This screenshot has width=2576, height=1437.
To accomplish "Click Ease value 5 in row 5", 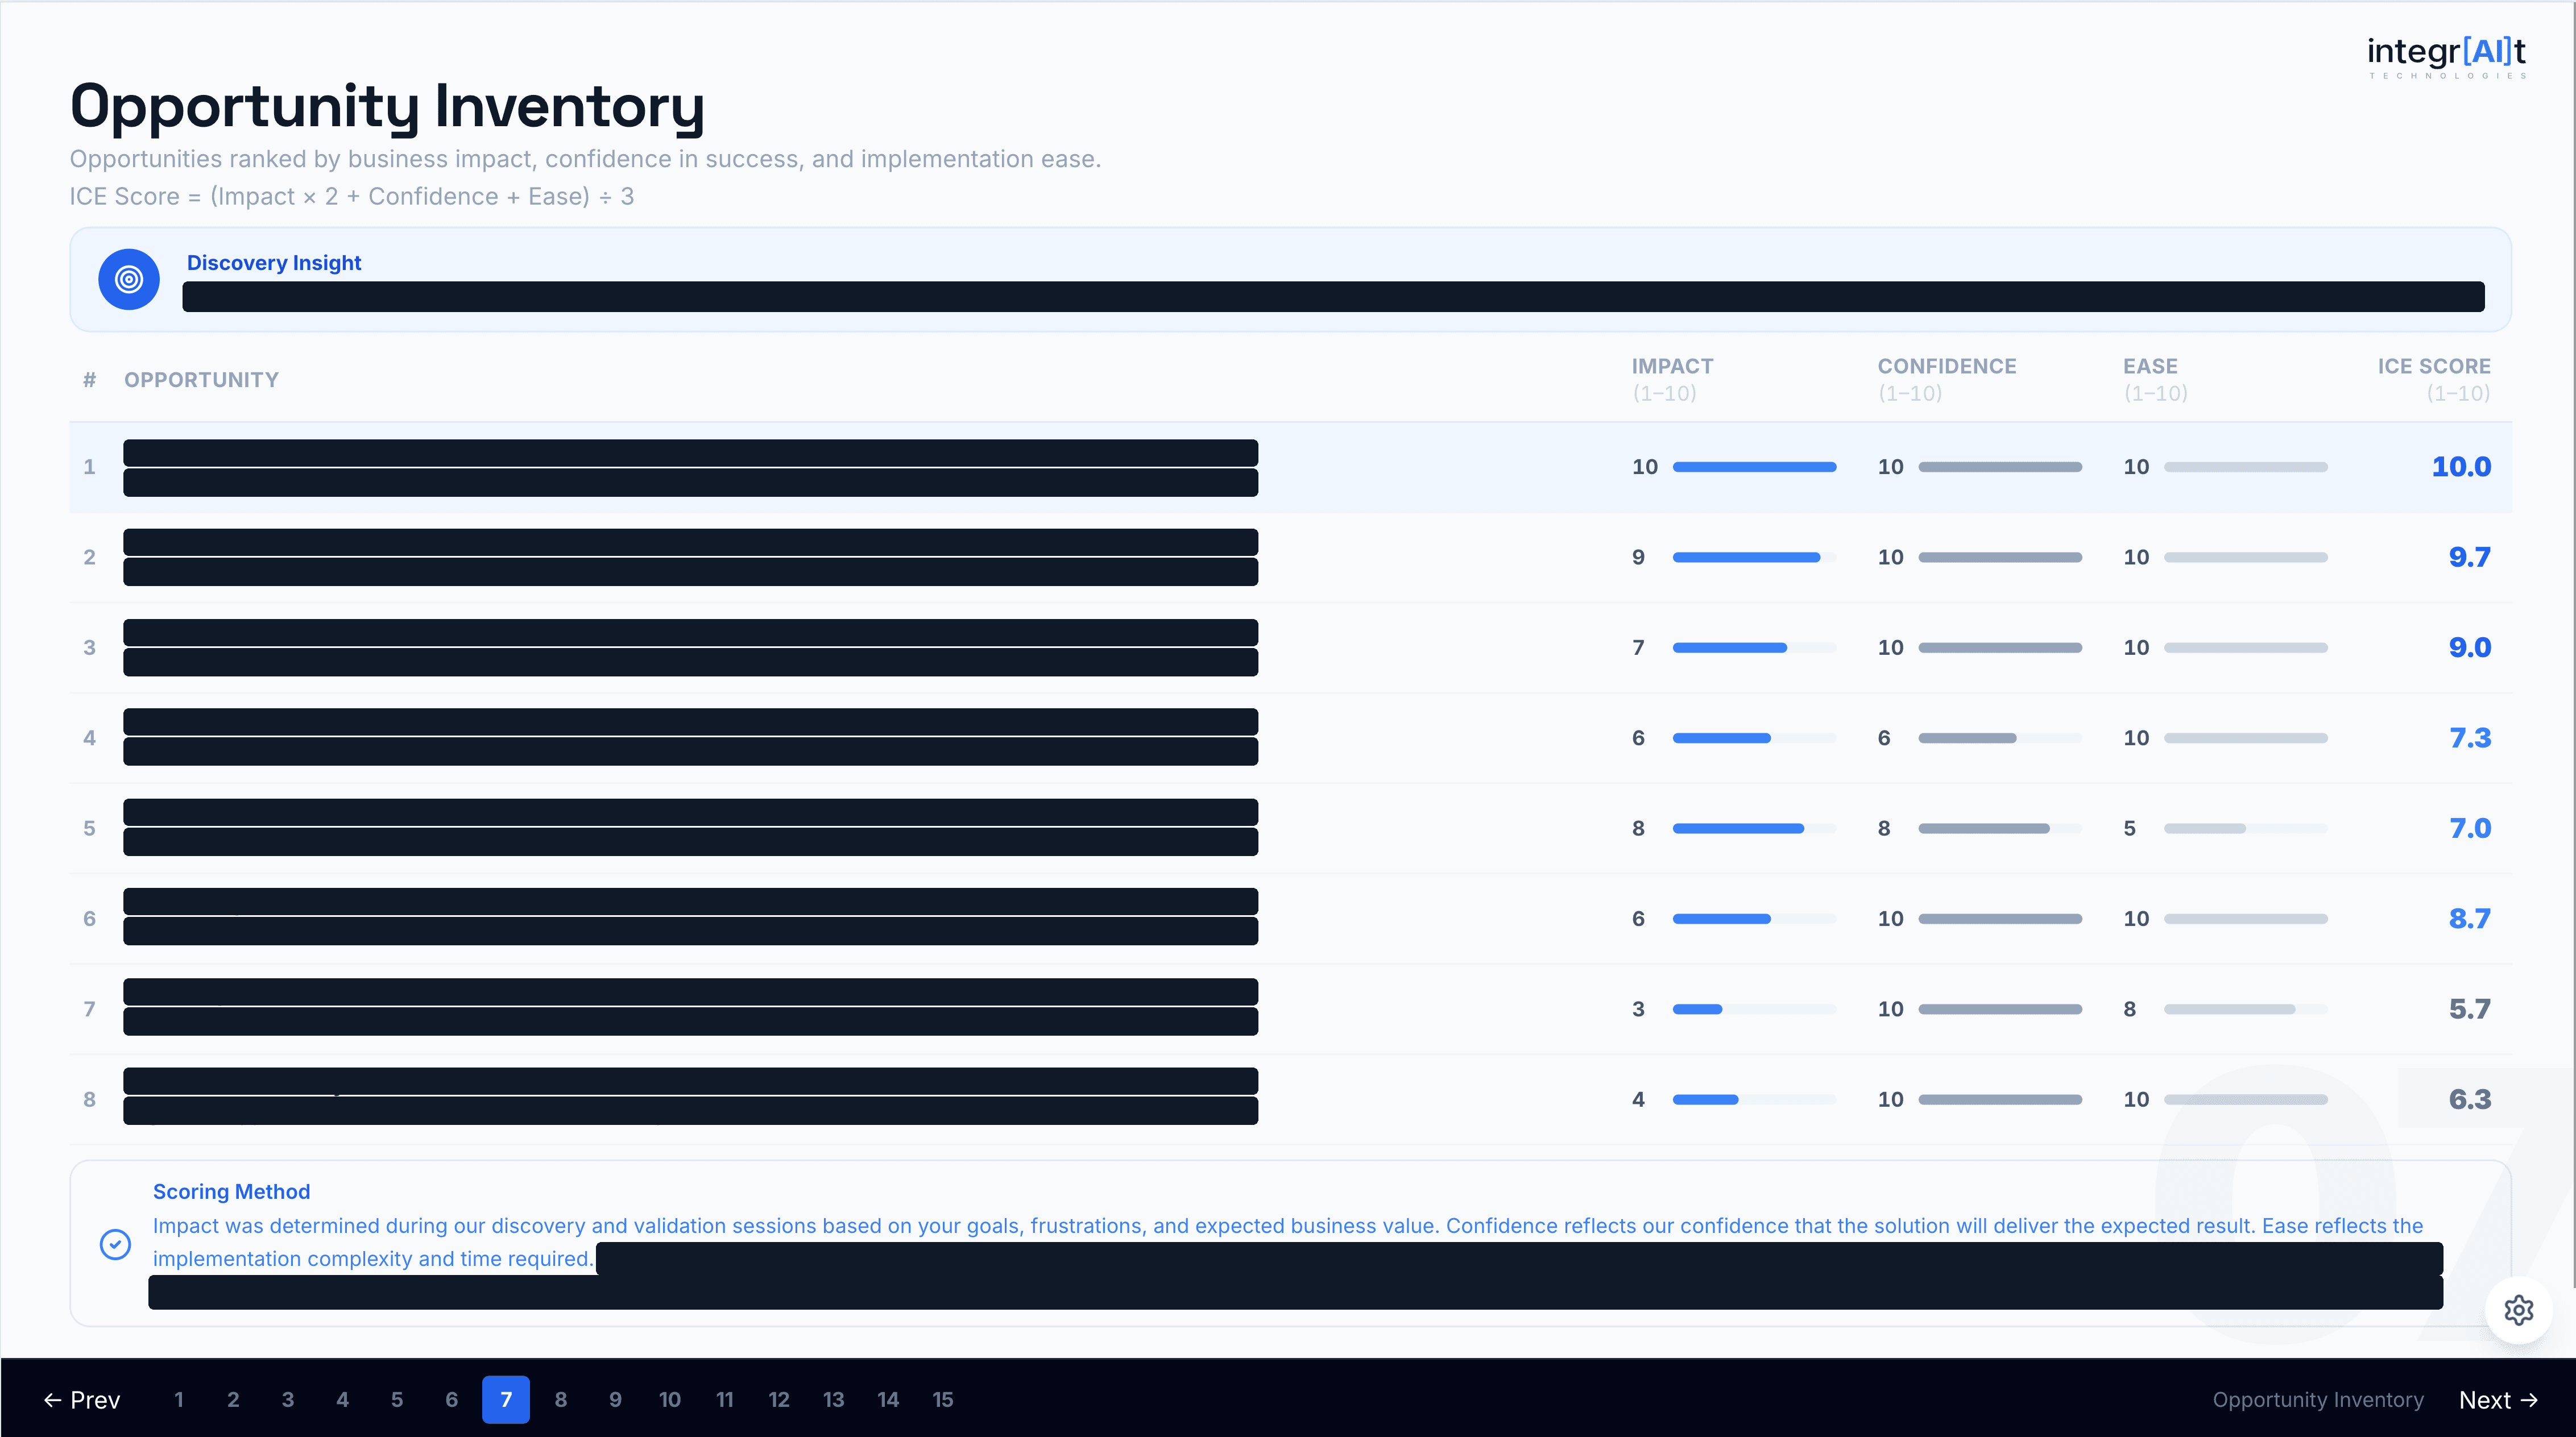I will coord(2129,828).
